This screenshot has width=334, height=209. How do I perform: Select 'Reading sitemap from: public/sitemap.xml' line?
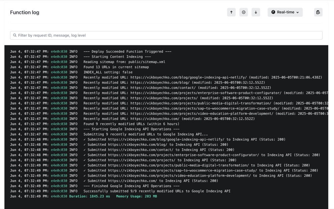(x=88, y=62)
